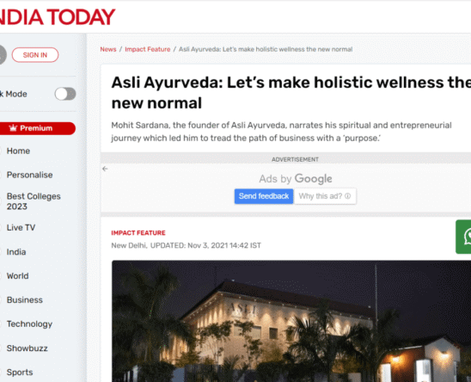Click the profile avatar icon
This screenshot has height=382, width=471.
pos(3,55)
